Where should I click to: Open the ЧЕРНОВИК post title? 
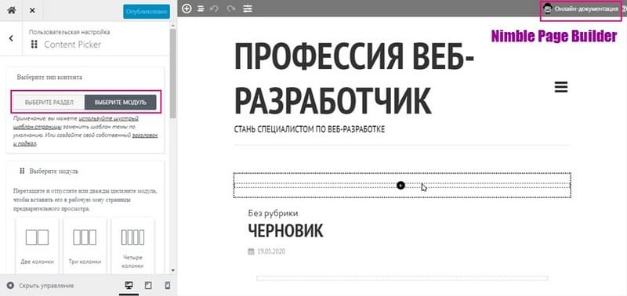click(x=285, y=231)
